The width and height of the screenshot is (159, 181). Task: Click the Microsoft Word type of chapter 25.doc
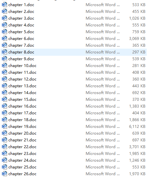(x=103, y=167)
